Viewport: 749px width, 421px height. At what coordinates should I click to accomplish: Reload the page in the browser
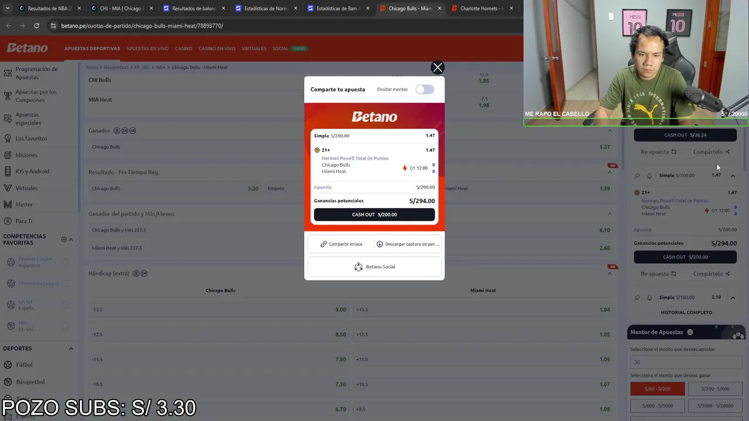click(x=36, y=26)
